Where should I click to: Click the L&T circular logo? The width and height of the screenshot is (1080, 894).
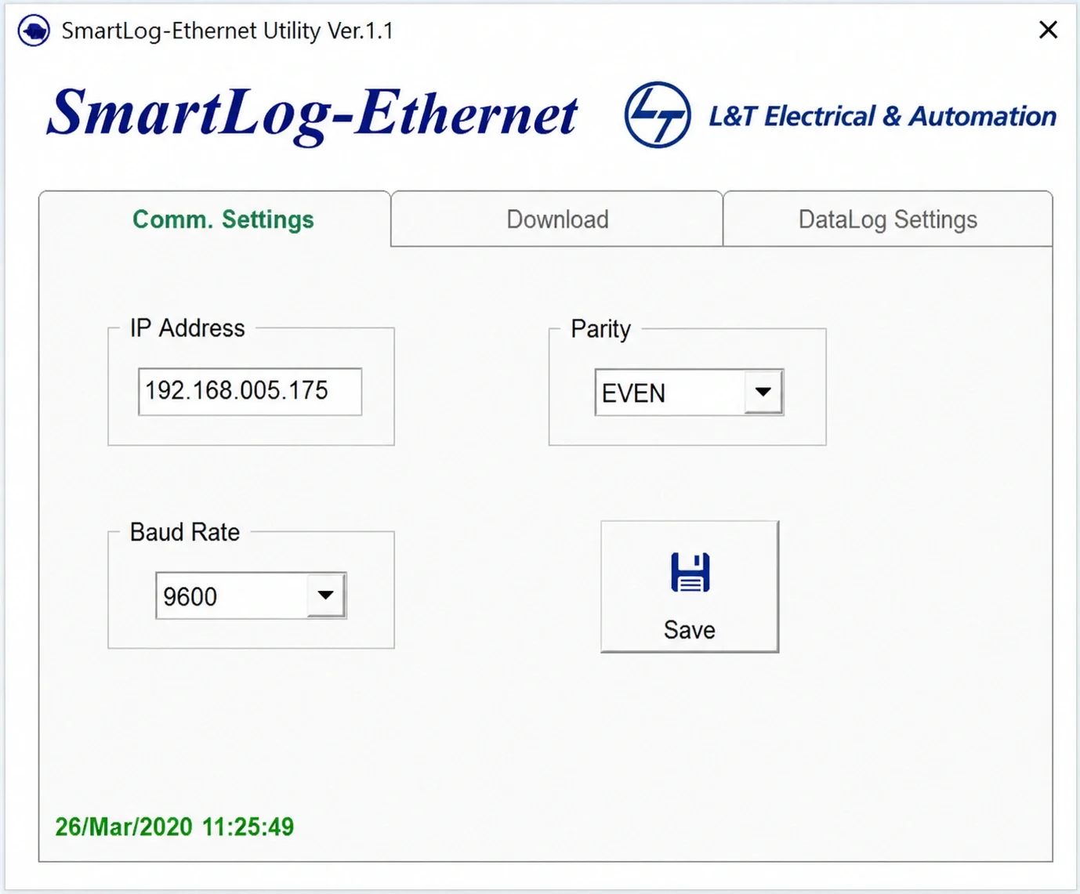pos(658,115)
